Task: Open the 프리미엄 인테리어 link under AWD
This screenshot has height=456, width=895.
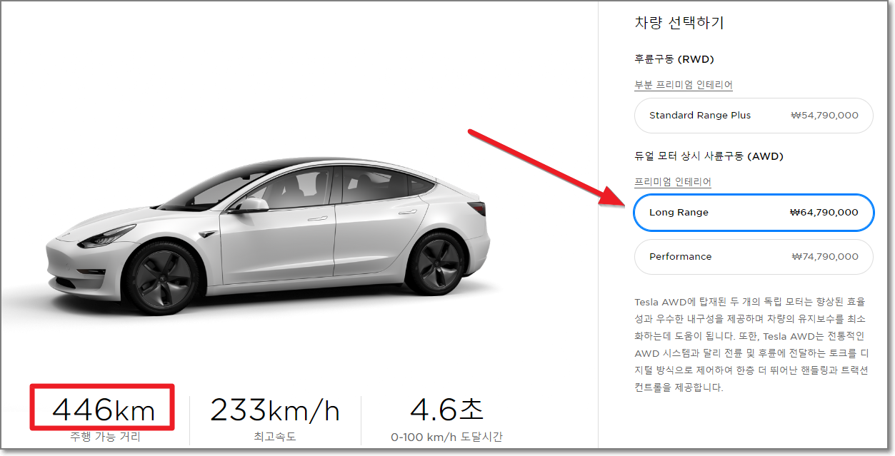Action: [x=673, y=182]
